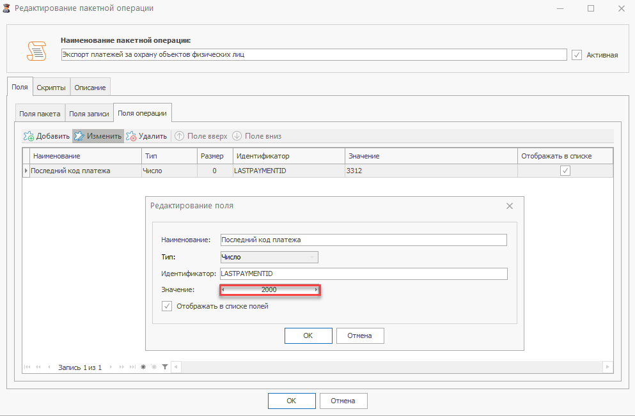Open the Тип dropdown showing Число
Screen dimensions: 635x416
pyautogui.click(x=269, y=257)
